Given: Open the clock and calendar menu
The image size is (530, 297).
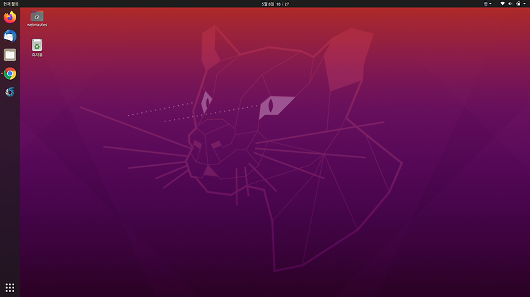Looking at the screenshot, I should [275, 4].
